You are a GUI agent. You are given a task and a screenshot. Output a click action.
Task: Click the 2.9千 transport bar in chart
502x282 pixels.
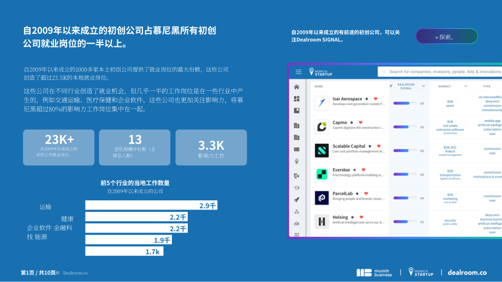tap(151, 205)
